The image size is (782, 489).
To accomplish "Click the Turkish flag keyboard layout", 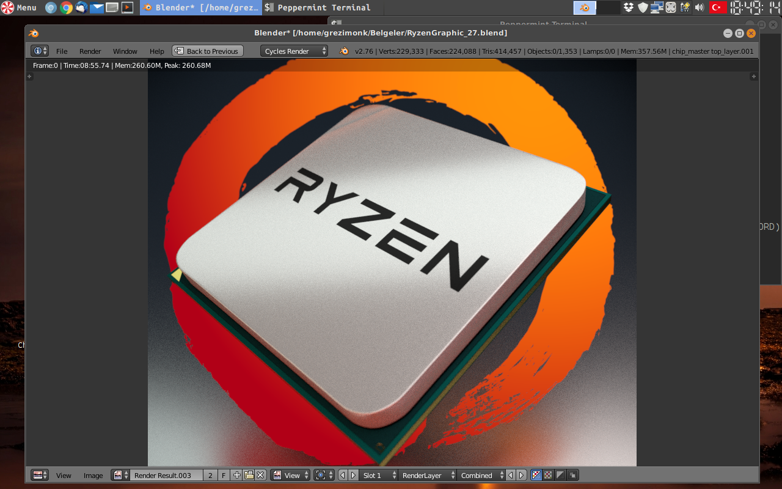I will (x=717, y=7).
